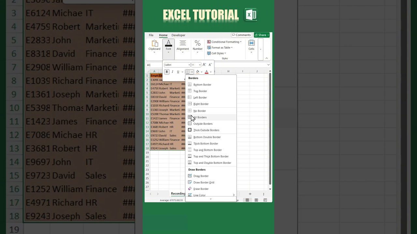
Task: Open the Comments pane
Action: point(241,35)
